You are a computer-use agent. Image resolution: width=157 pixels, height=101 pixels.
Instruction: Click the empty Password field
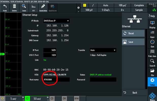[103, 80]
